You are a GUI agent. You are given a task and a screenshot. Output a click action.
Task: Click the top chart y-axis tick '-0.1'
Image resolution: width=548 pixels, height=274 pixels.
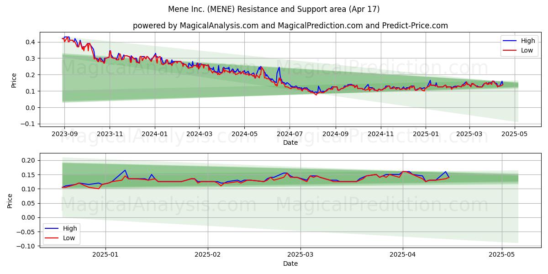coord(29,124)
